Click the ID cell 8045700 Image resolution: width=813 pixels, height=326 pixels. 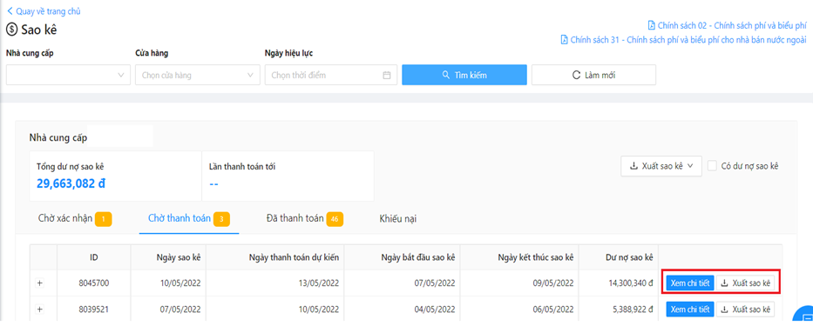94,283
